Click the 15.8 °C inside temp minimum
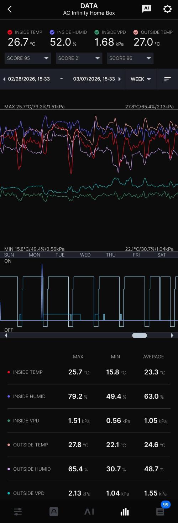This screenshot has height=523, width=178. [x=116, y=372]
